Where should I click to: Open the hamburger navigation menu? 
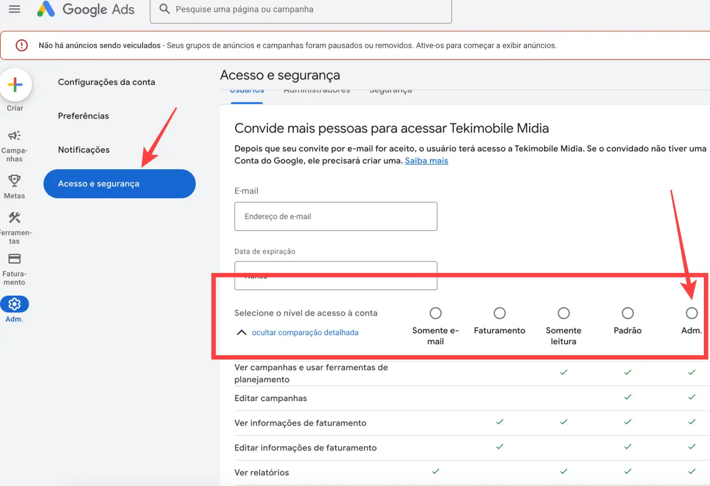14,9
